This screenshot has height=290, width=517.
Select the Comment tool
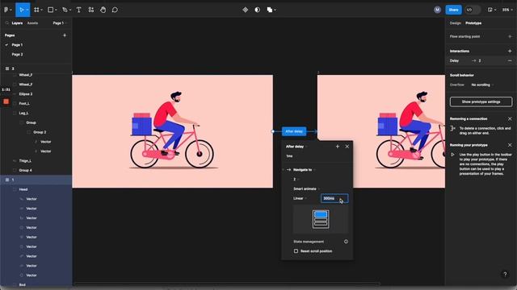pyautogui.click(x=115, y=10)
